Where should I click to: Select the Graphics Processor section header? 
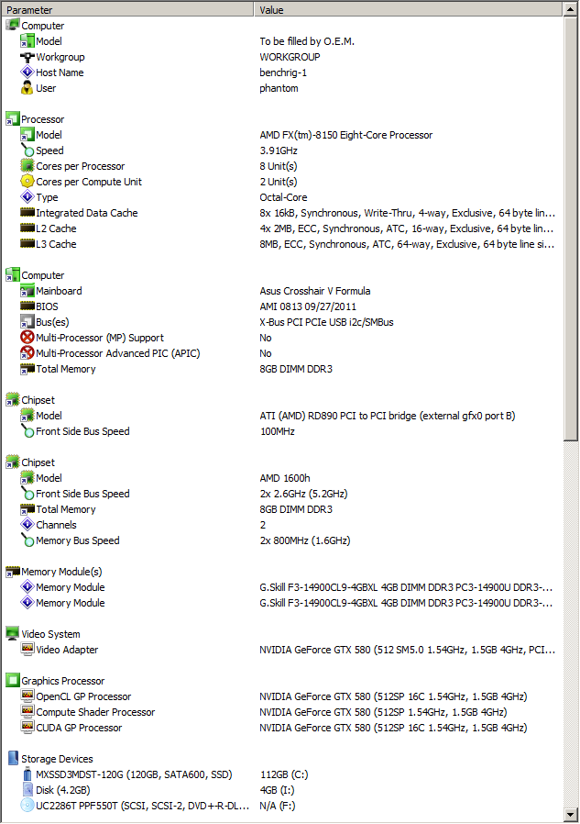pyautogui.click(x=62, y=681)
